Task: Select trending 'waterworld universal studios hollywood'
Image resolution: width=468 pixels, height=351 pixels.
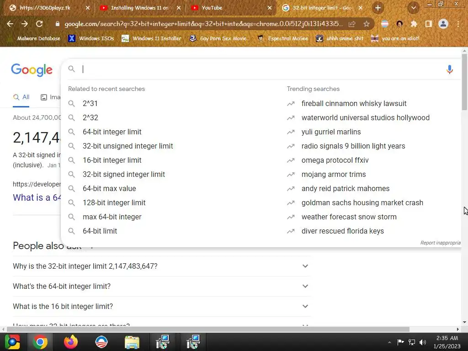Action: pyautogui.click(x=365, y=117)
